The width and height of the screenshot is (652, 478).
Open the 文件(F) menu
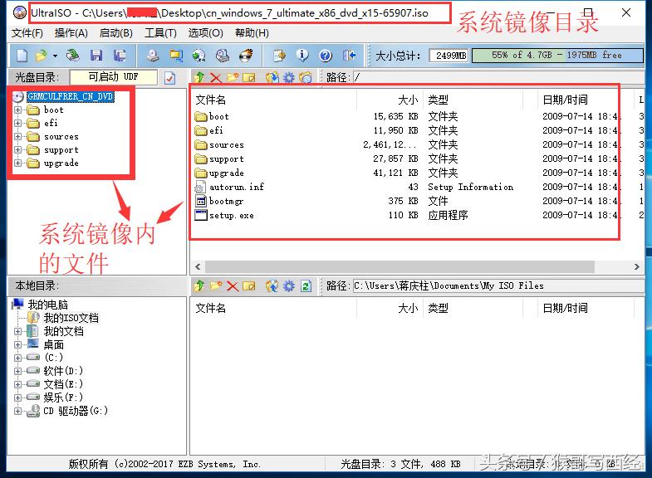tap(27, 33)
